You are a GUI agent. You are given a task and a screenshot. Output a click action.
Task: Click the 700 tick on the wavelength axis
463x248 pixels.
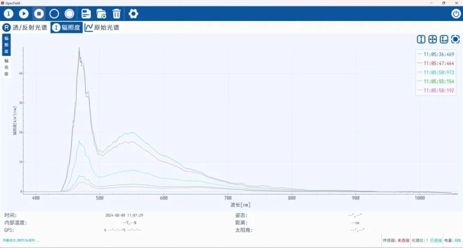[228, 198]
